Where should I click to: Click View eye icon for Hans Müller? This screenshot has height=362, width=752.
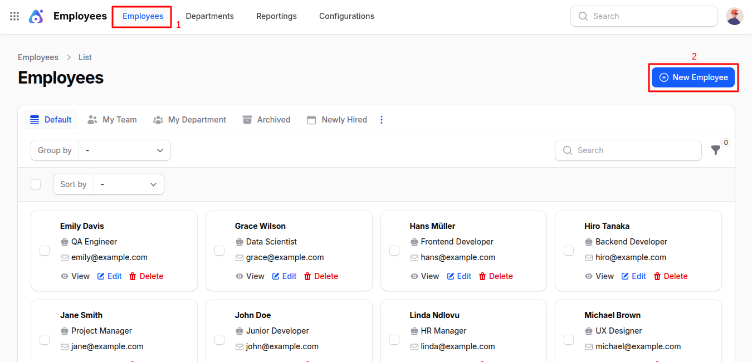point(414,276)
